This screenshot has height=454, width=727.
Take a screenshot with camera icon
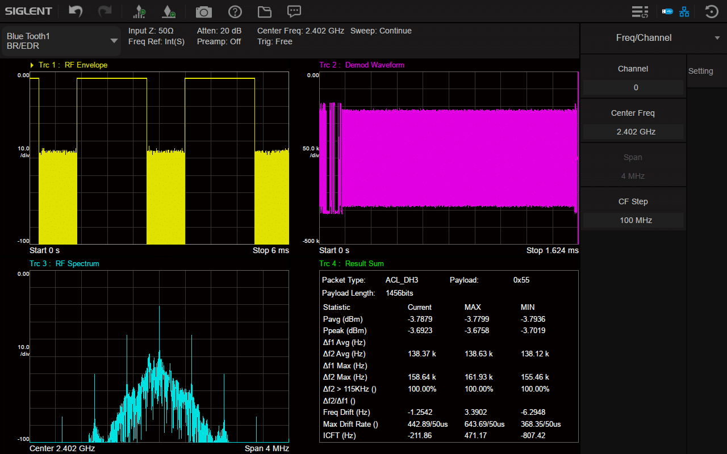(203, 11)
